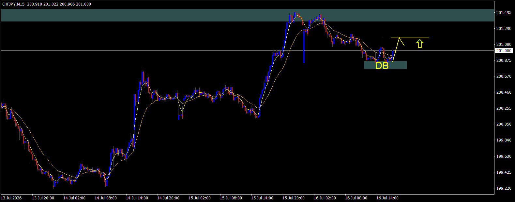Click the 15 Jul 08:00 time label
This screenshot has height=202, width=515.
(x=231, y=198)
